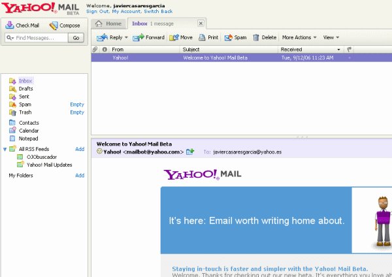392x277 pixels.
Task: Click the Home tab house icon
Action: [99, 24]
